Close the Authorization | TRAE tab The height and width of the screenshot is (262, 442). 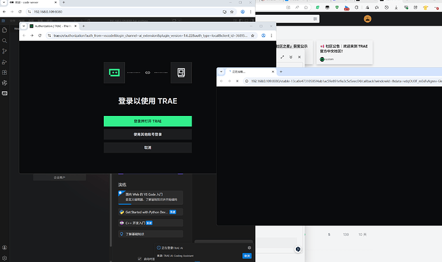click(x=75, y=26)
